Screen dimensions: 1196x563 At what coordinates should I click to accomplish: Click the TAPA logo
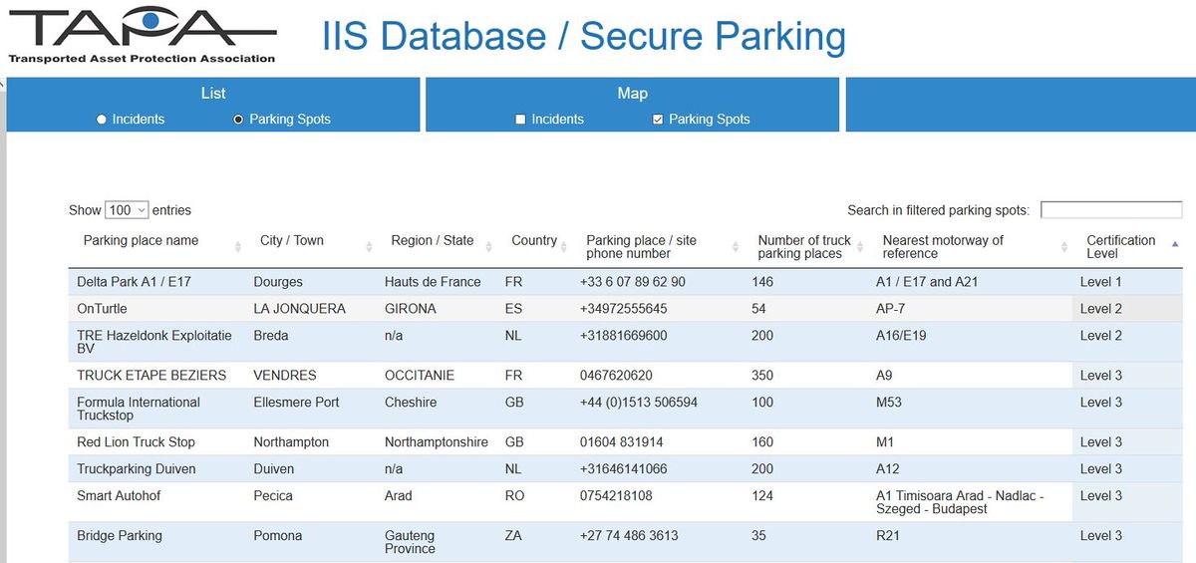pos(143,35)
